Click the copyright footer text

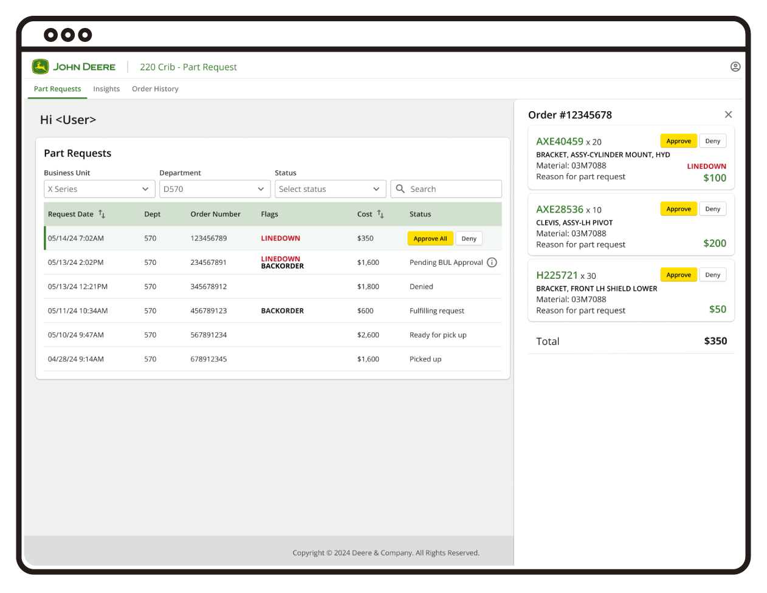(x=386, y=553)
